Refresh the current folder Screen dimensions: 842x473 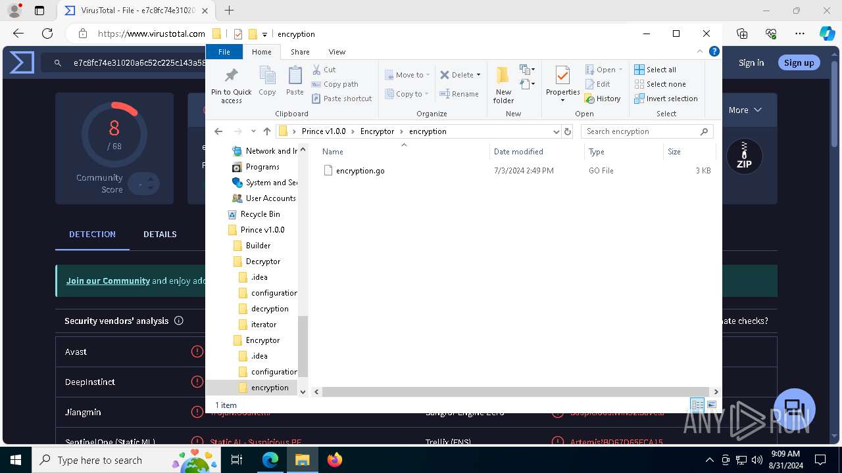click(x=568, y=131)
